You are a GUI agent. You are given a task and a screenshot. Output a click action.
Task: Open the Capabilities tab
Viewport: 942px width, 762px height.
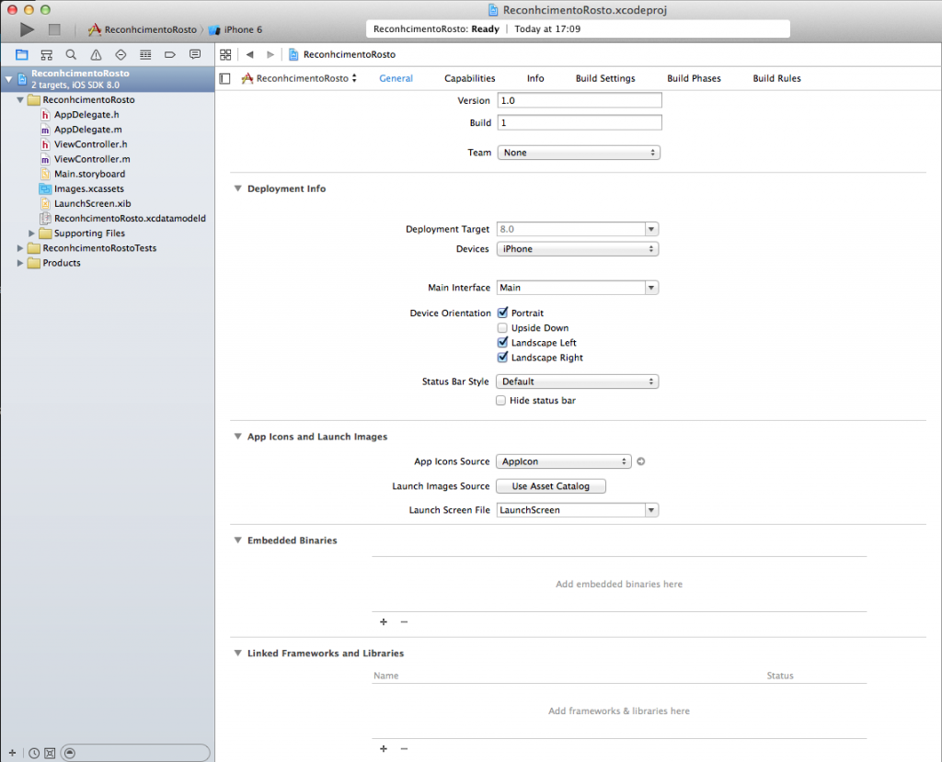469,78
